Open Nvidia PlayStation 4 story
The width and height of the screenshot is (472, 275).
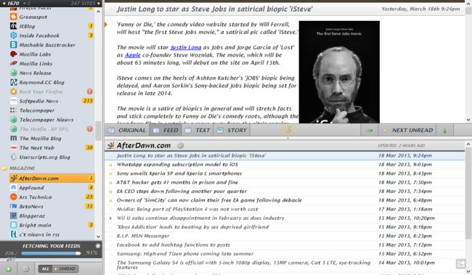click(285, 209)
